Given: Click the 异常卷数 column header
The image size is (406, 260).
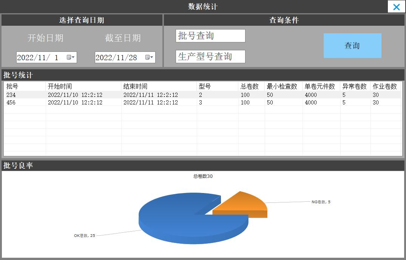Looking at the screenshot, I should tap(355, 86).
